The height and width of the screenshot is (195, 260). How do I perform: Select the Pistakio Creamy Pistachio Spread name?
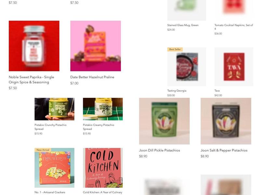click(98, 127)
